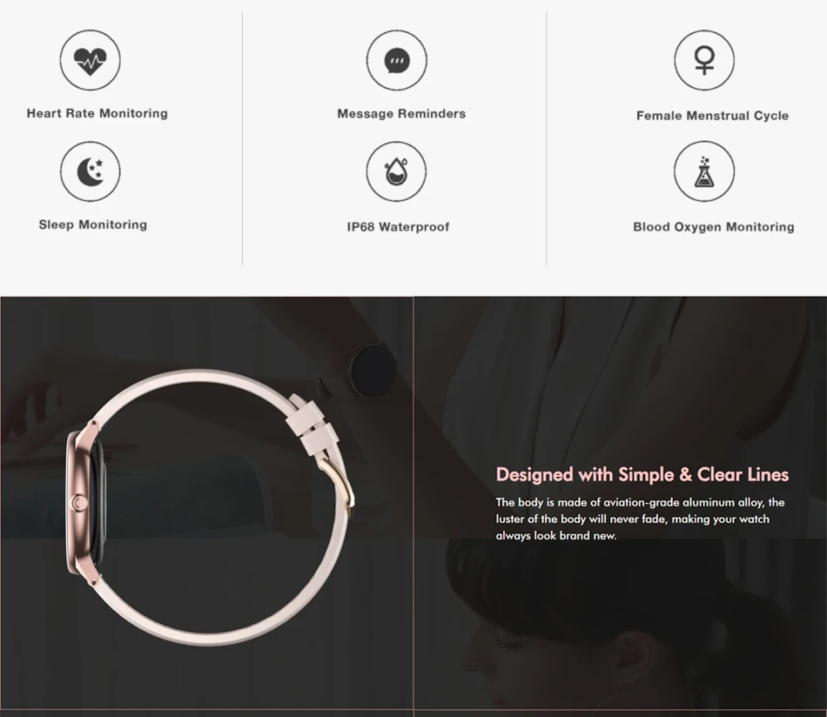The image size is (827, 717).
Task: Select the Blood Oxygen Monitoring flask icon
Action: pyautogui.click(x=704, y=172)
